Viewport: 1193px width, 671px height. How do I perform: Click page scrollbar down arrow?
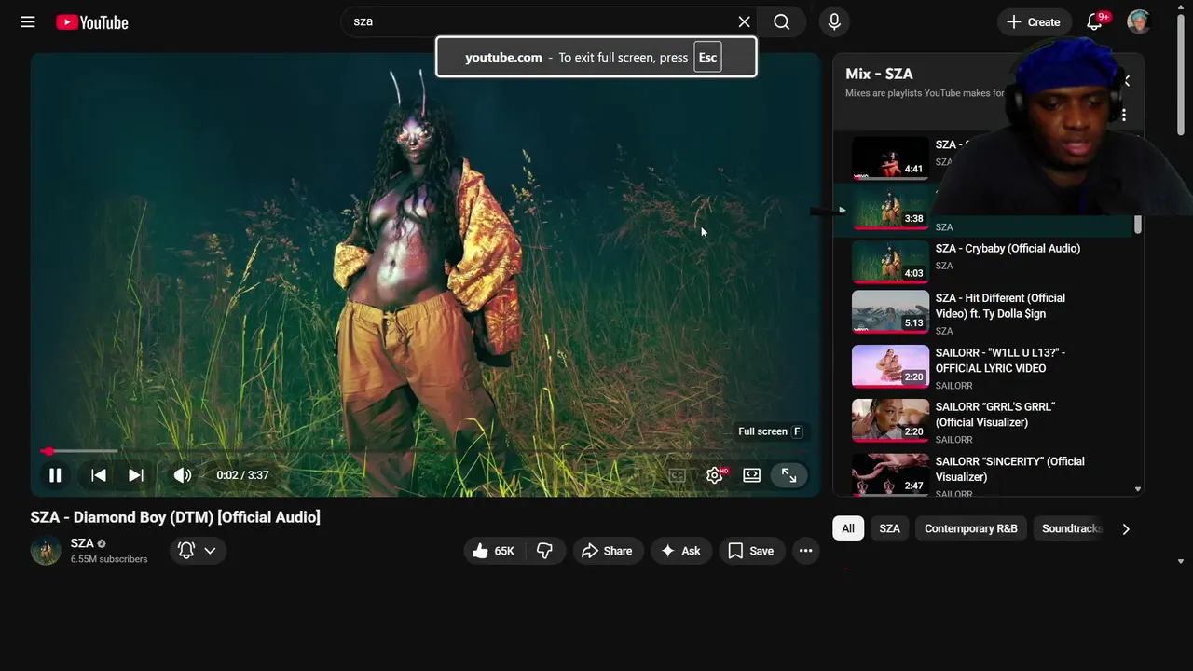[1181, 561]
